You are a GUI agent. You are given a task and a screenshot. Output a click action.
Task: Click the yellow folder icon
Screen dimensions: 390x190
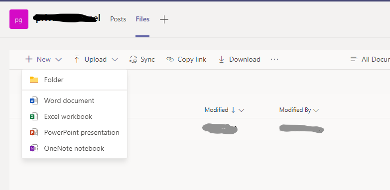point(33,80)
